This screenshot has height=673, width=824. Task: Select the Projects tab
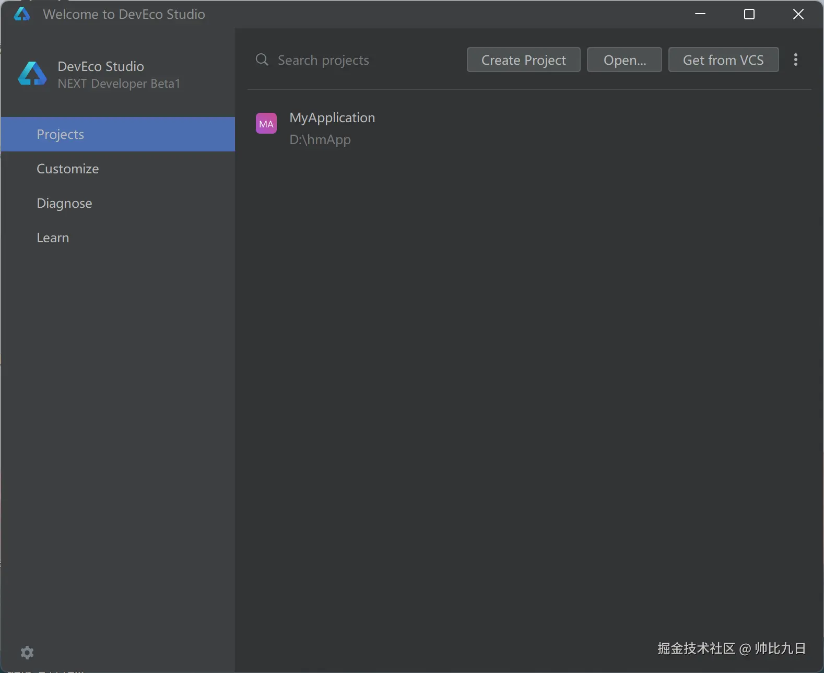pyautogui.click(x=118, y=134)
